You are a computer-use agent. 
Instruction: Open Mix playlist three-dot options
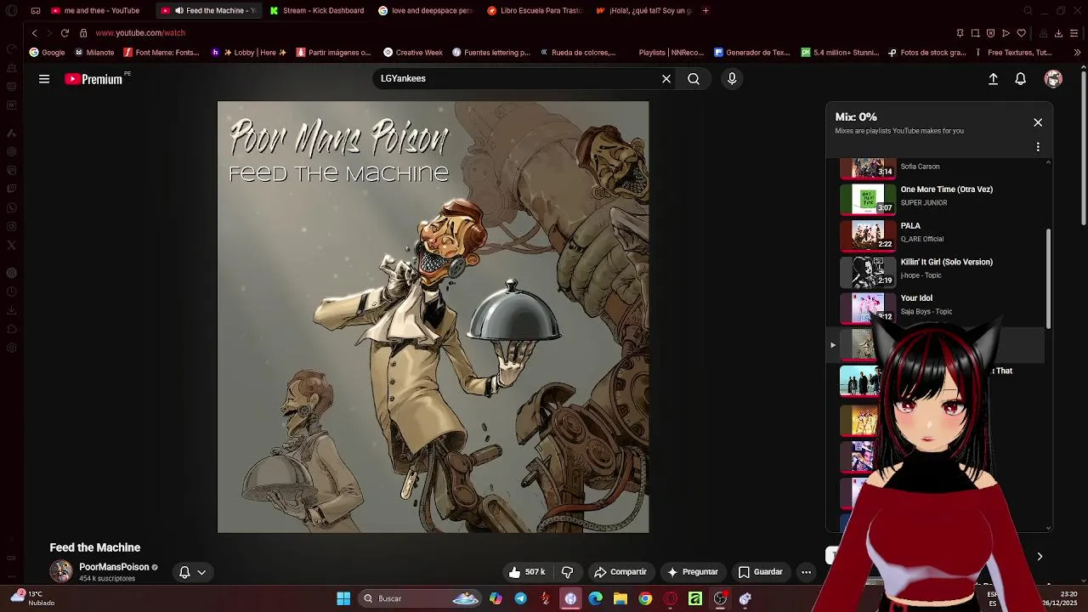pos(1038,147)
